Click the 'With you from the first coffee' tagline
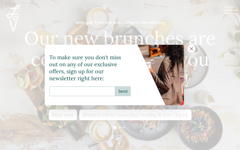 coord(120,23)
